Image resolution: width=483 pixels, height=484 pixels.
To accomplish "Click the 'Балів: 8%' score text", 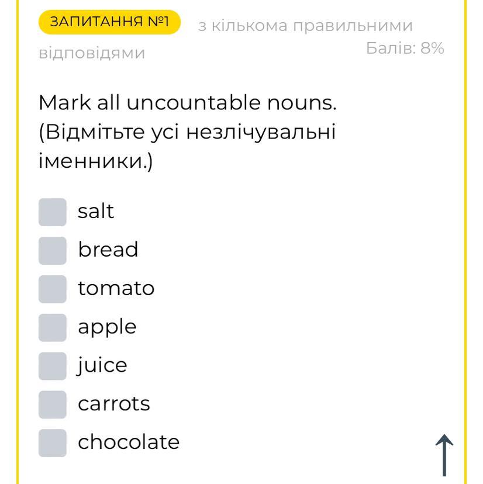I will [405, 48].
